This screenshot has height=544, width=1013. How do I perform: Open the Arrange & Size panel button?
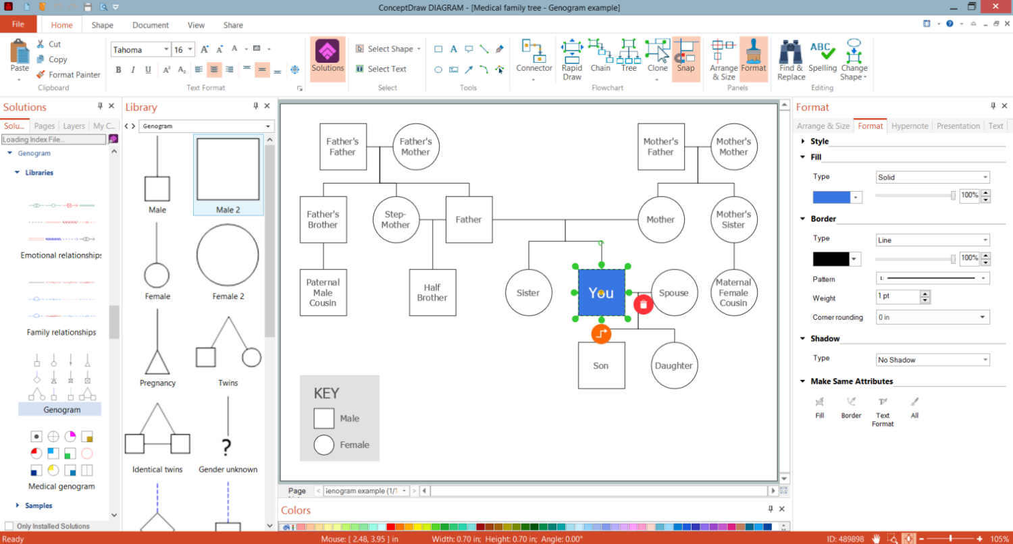(723, 59)
